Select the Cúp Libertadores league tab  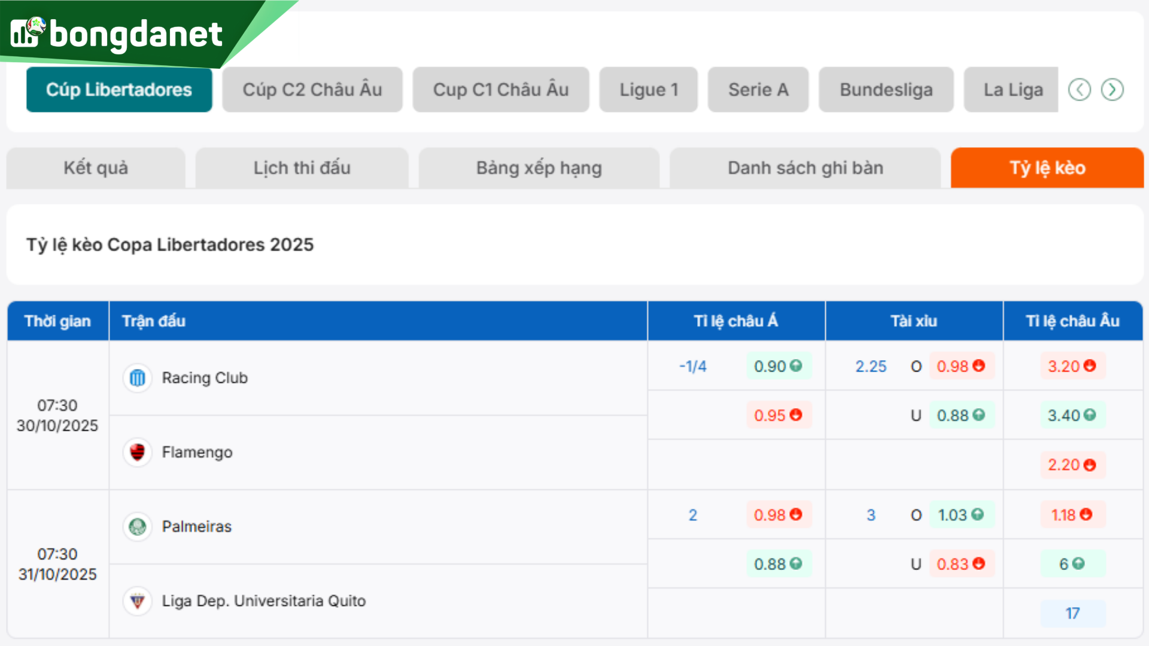point(119,90)
